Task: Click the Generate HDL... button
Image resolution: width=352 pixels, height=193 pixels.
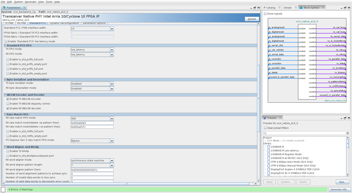Action: click(340, 189)
